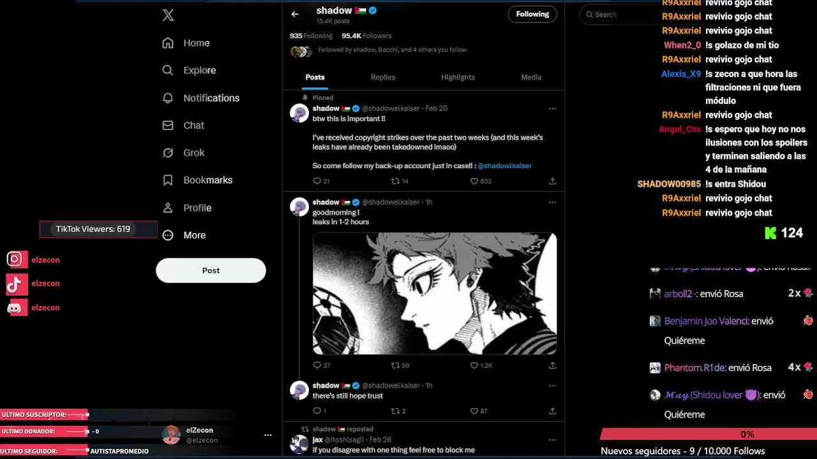Open account switcher dots beside elZecon
The image size is (817, 459).
click(268, 435)
